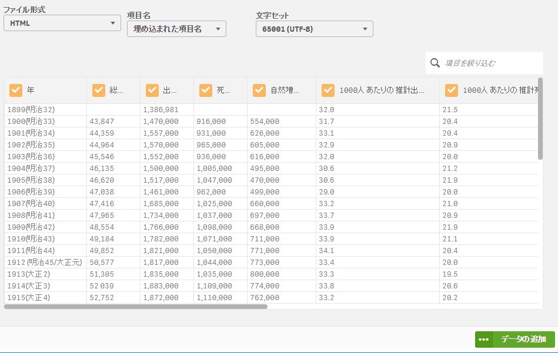Click the horizontal scrollbar of the table

pyautogui.click(x=136, y=306)
